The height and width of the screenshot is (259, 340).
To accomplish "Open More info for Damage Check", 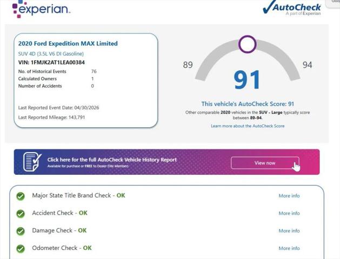I will click(289, 231).
